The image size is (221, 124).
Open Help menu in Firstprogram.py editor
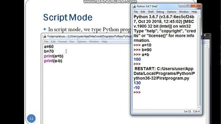pos(104,42)
